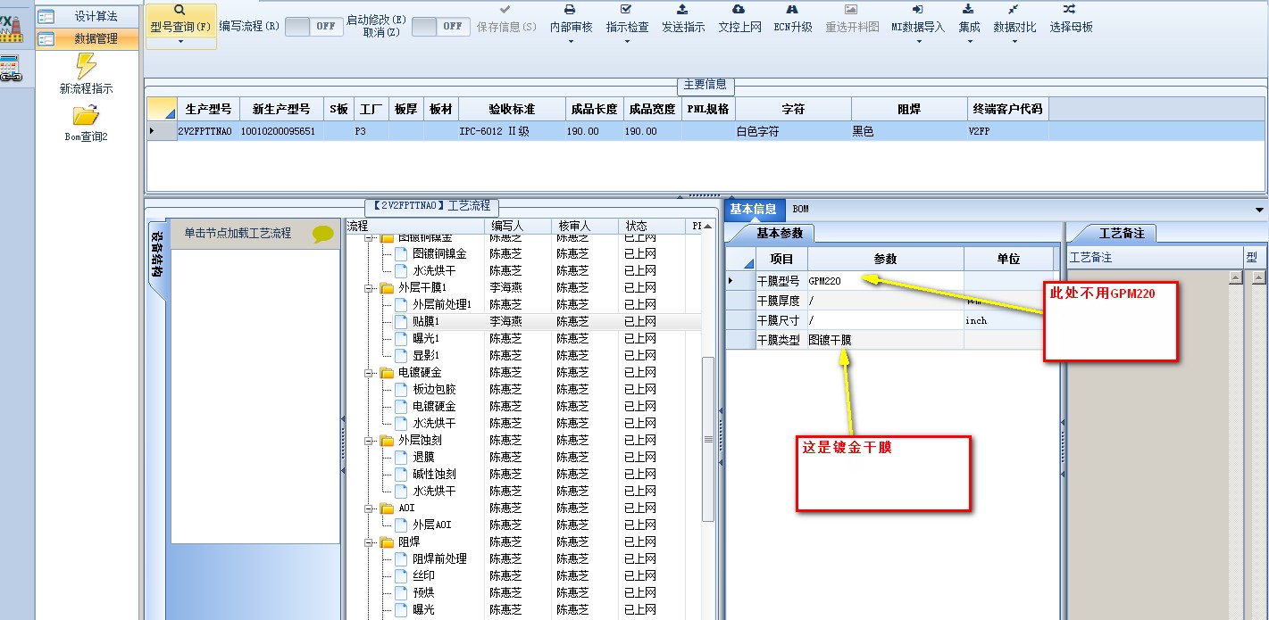Click the process tree vertical scrollbar thumb
This screenshot has height=620, width=1269.
pyautogui.click(x=708, y=439)
